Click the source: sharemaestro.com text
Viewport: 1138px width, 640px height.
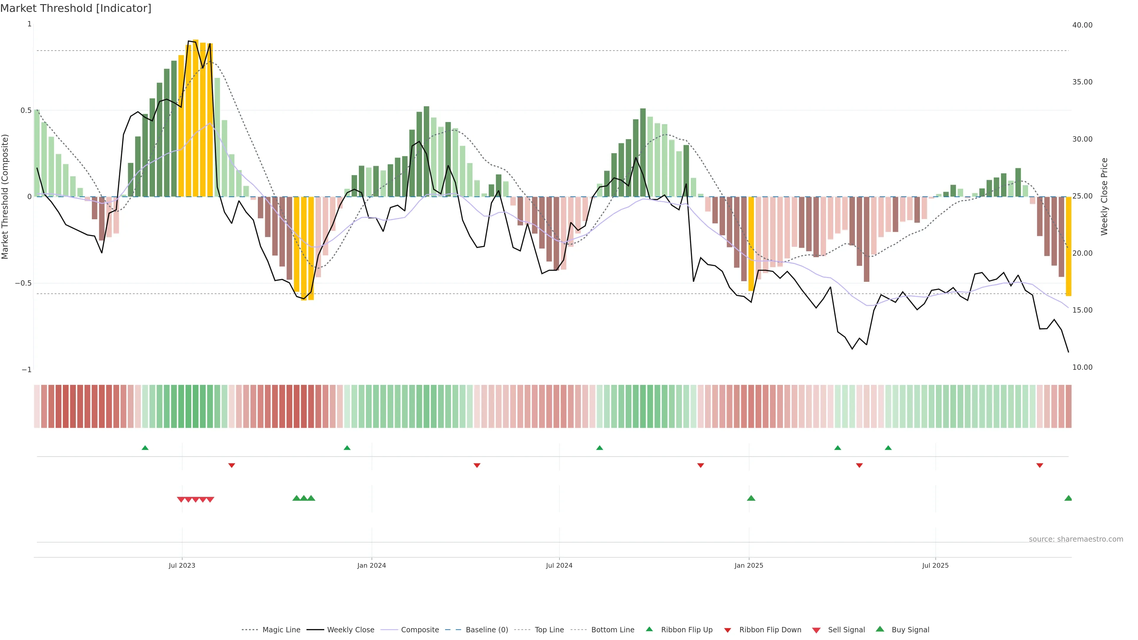pos(1076,539)
